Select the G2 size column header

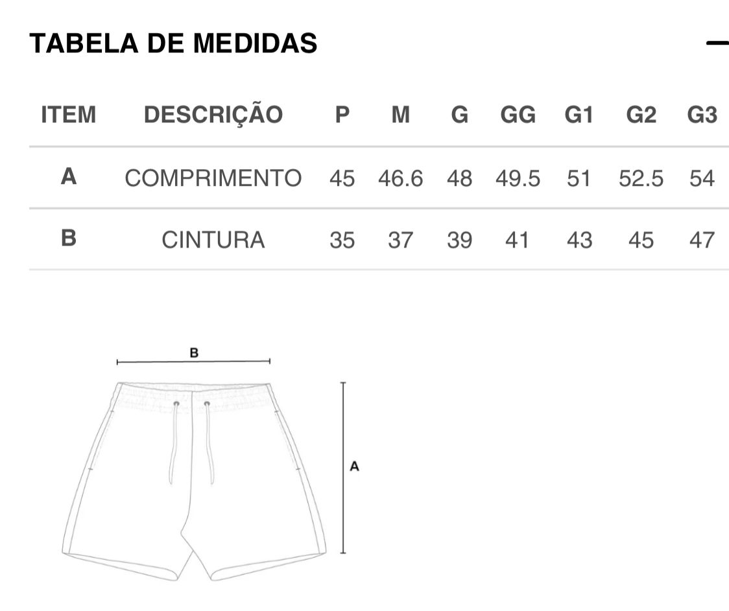[x=641, y=115]
